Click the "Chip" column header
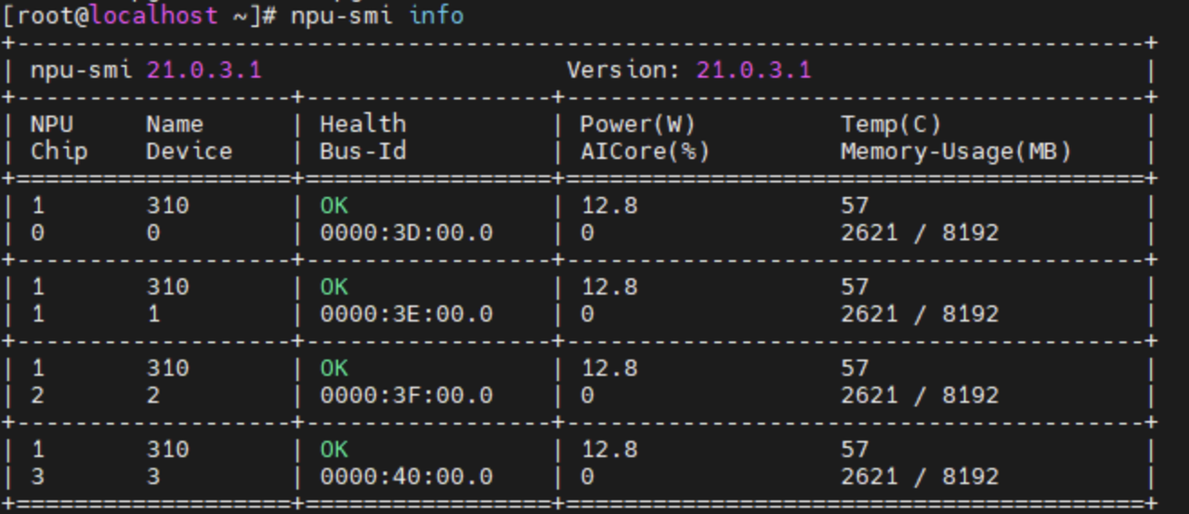The width and height of the screenshot is (1189, 514). click(x=59, y=152)
